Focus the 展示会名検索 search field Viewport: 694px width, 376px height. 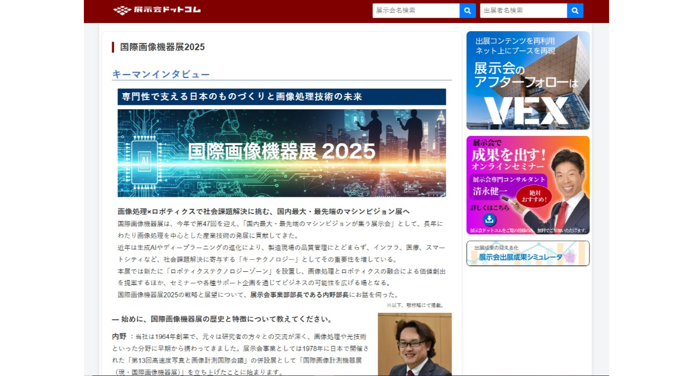pyautogui.click(x=415, y=10)
